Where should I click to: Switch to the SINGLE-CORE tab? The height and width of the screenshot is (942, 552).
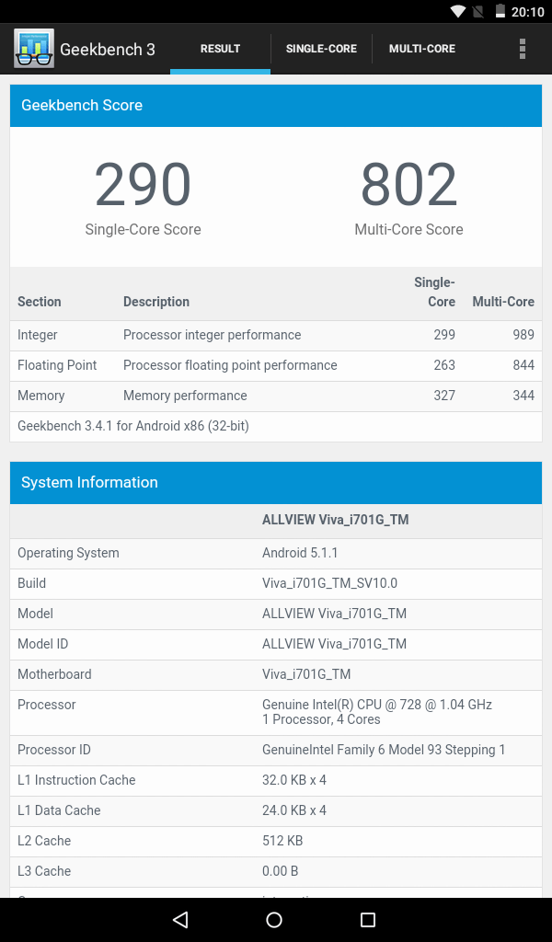321,49
